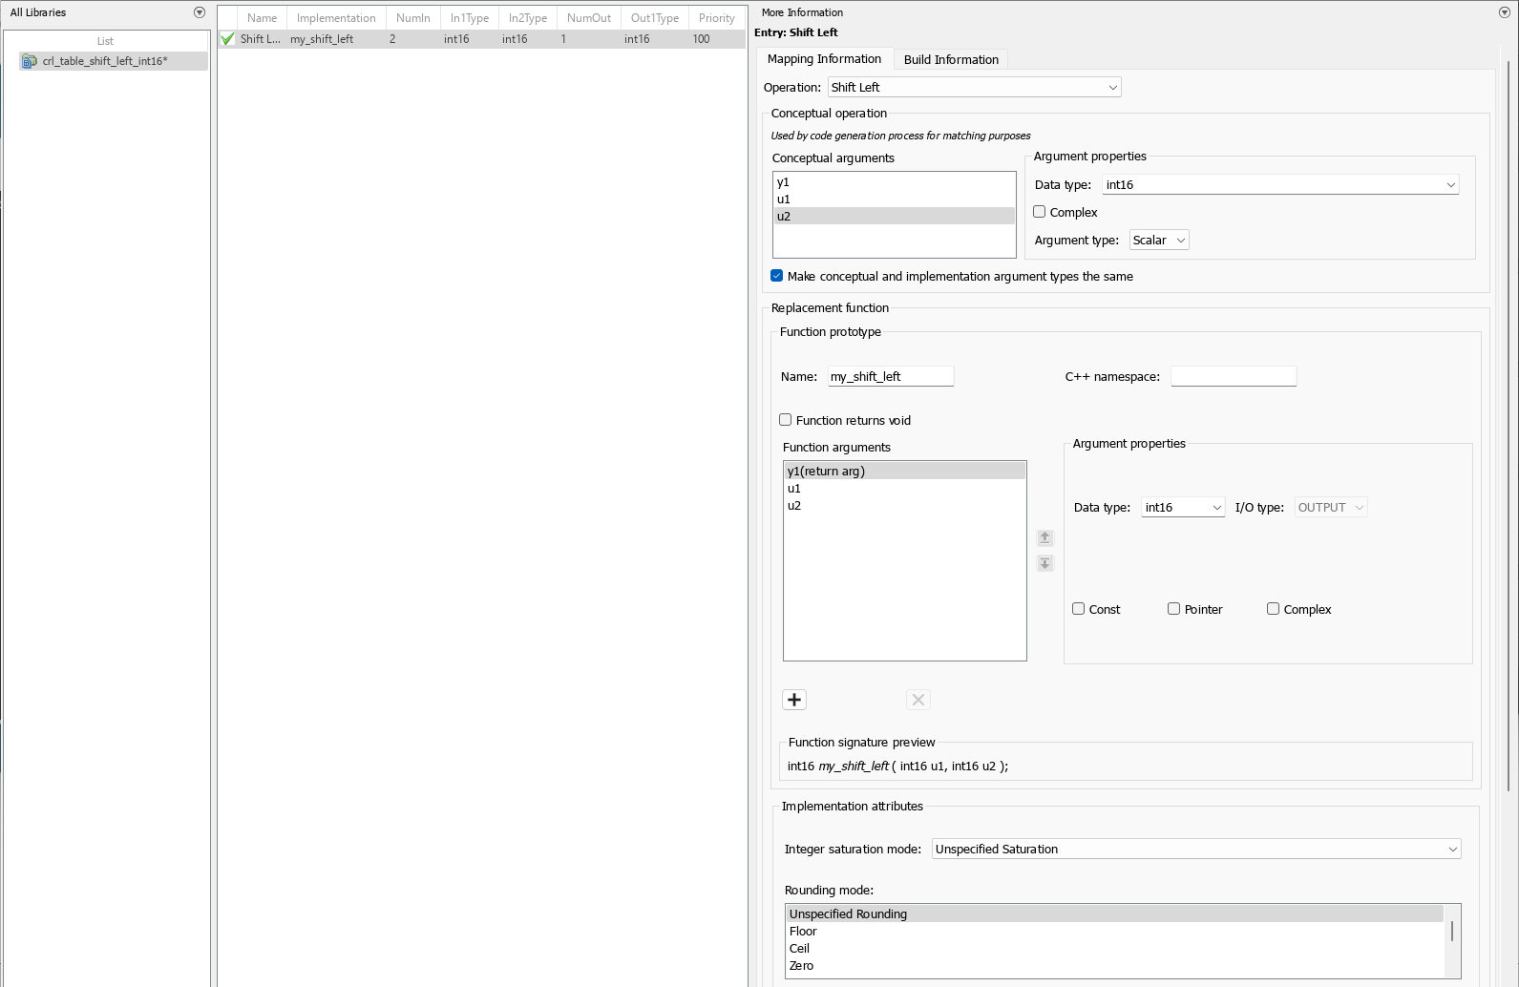
Task: Tick the Pointer checkbox
Action: click(x=1174, y=609)
